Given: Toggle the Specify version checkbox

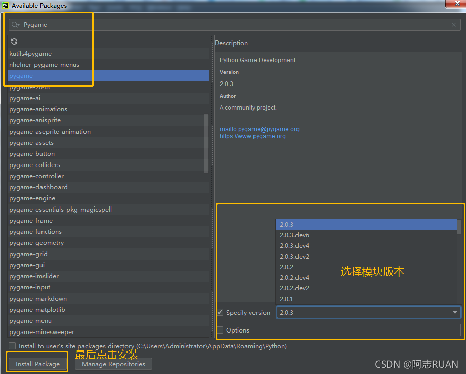Looking at the screenshot, I should tap(220, 312).
